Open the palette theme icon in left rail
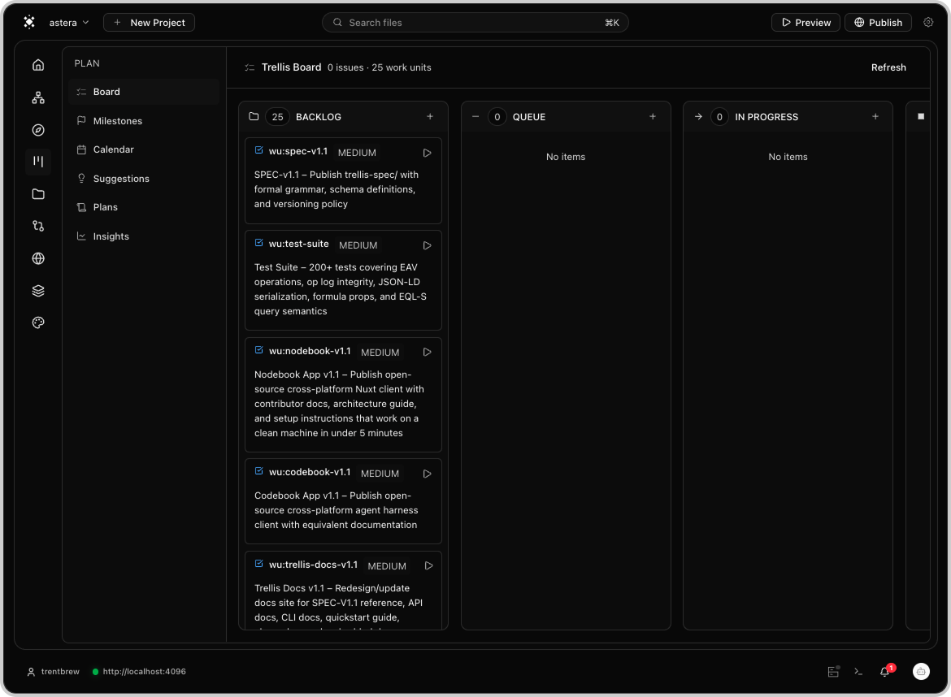951x697 pixels. pos(38,323)
